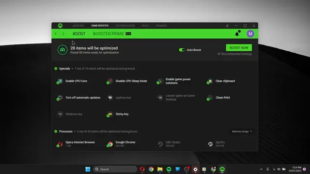
Task: Show hidden system tray icons
Action: (x=261, y=169)
